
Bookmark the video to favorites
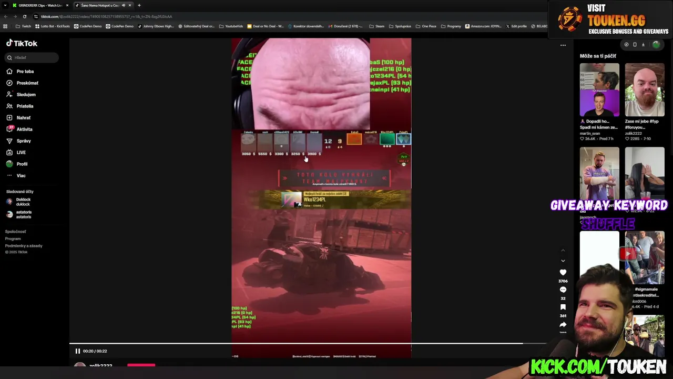(x=563, y=307)
